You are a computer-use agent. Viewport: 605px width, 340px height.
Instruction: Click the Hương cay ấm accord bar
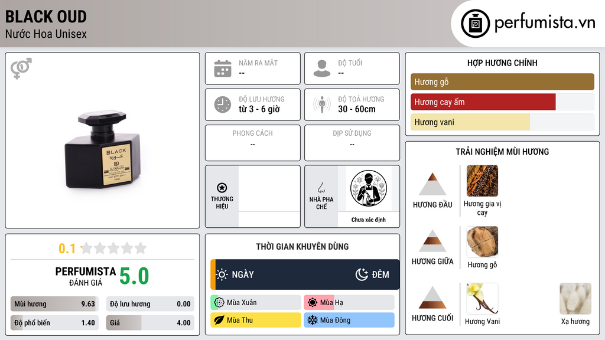pyautogui.click(x=502, y=102)
